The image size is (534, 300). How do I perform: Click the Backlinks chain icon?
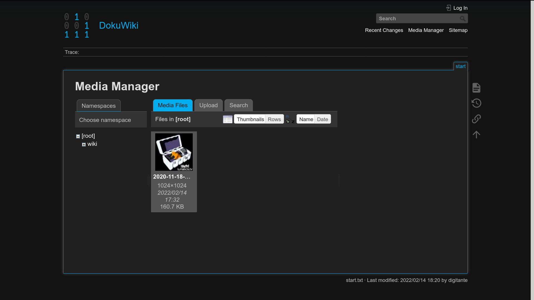(x=476, y=119)
